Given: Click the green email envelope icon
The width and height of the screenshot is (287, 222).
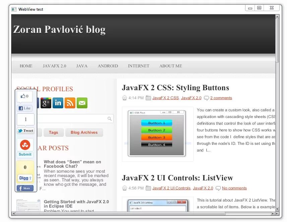Looking at the screenshot, I should (x=82, y=103).
